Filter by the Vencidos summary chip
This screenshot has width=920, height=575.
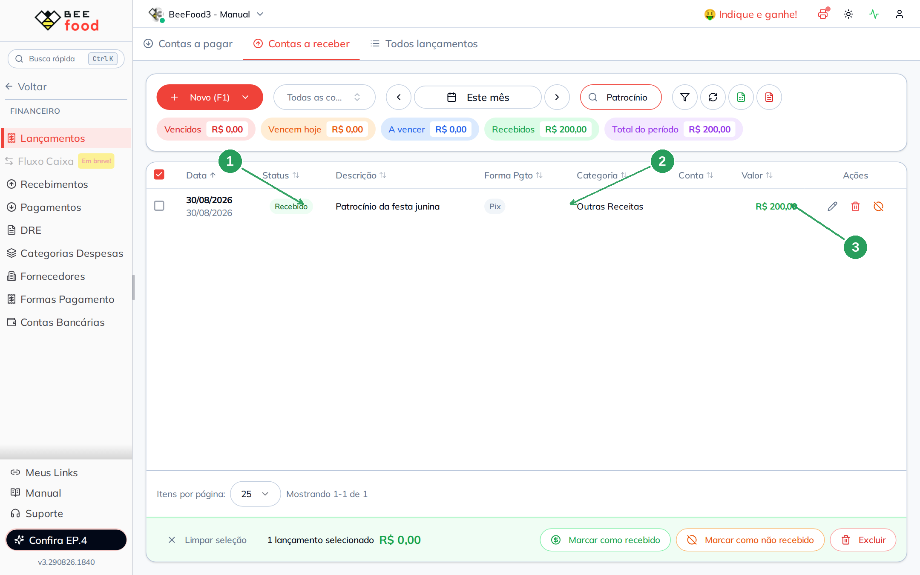pos(206,129)
